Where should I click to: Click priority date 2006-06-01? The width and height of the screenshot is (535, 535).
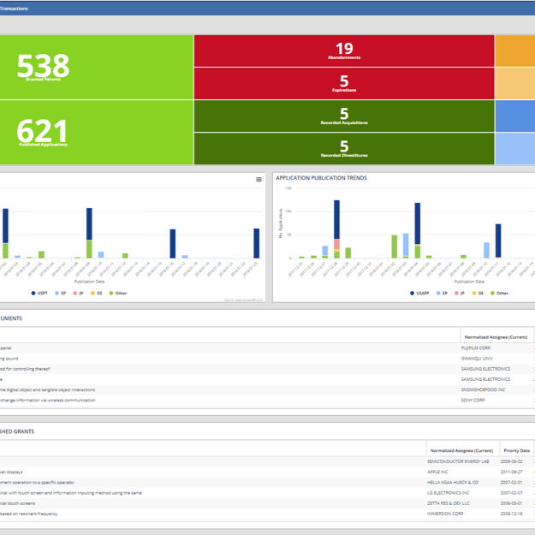pos(511,503)
